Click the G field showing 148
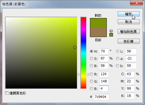Image resolution: width=145 pixels, height=105 pixels. coord(104,81)
